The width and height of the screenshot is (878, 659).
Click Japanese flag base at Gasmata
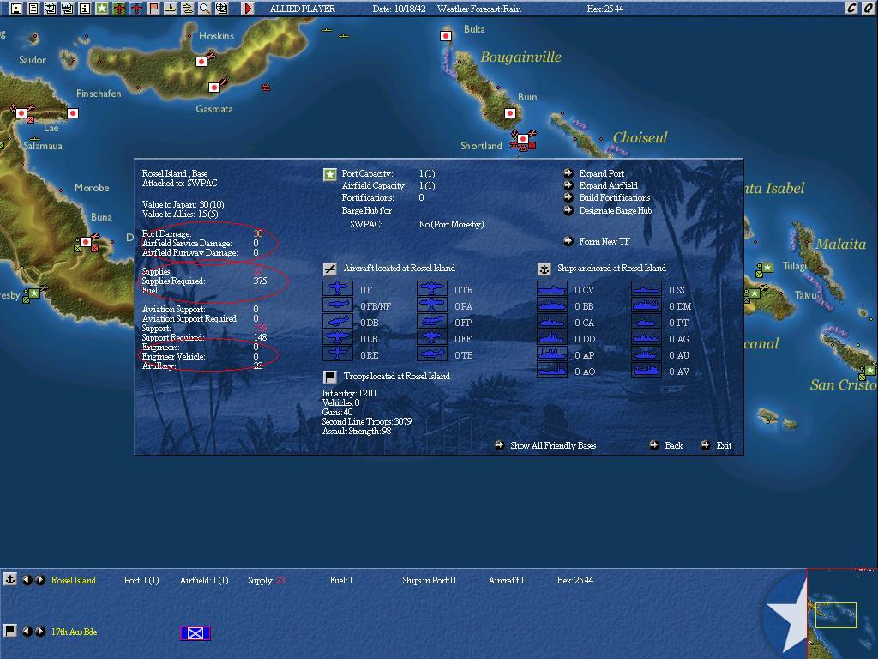click(213, 88)
